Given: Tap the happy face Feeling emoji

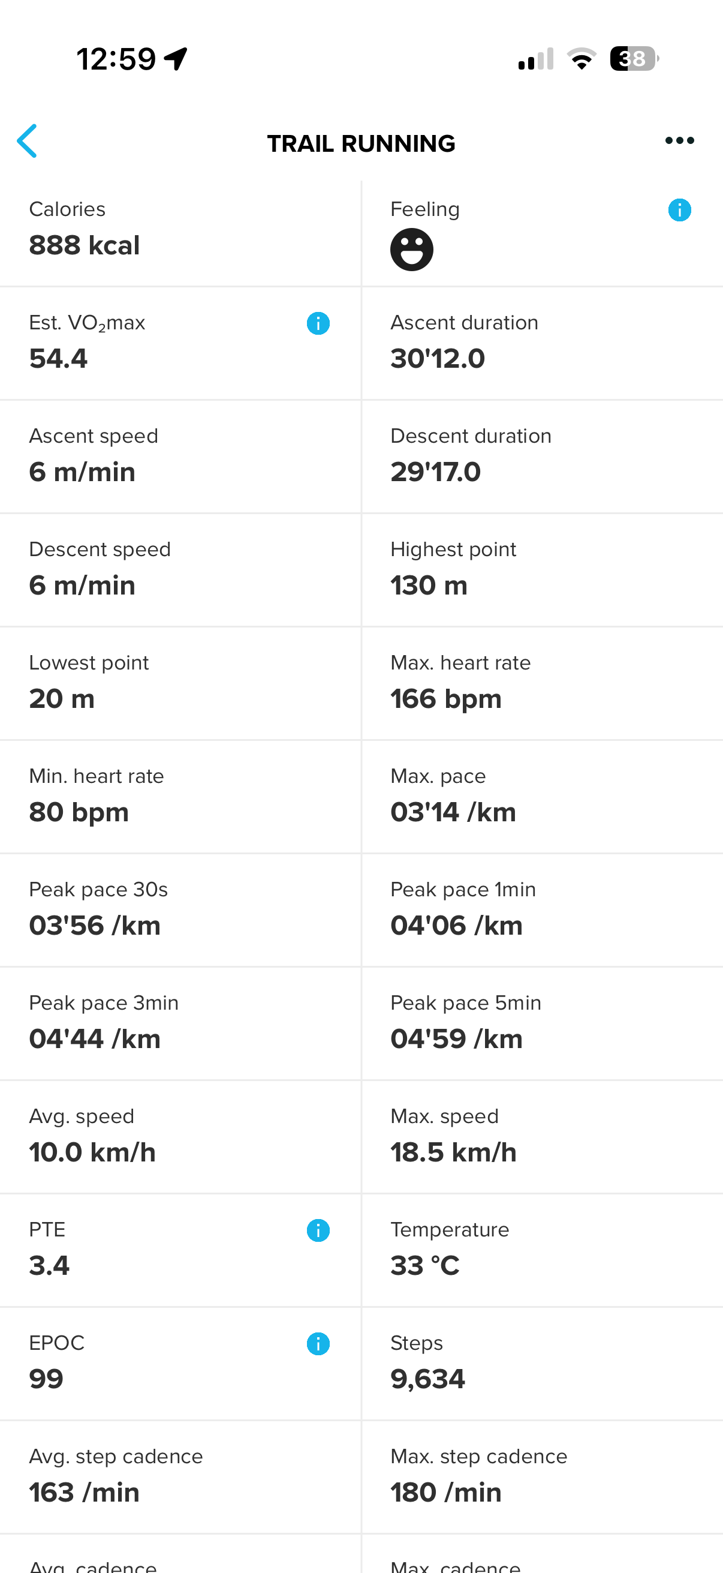Looking at the screenshot, I should click(412, 250).
